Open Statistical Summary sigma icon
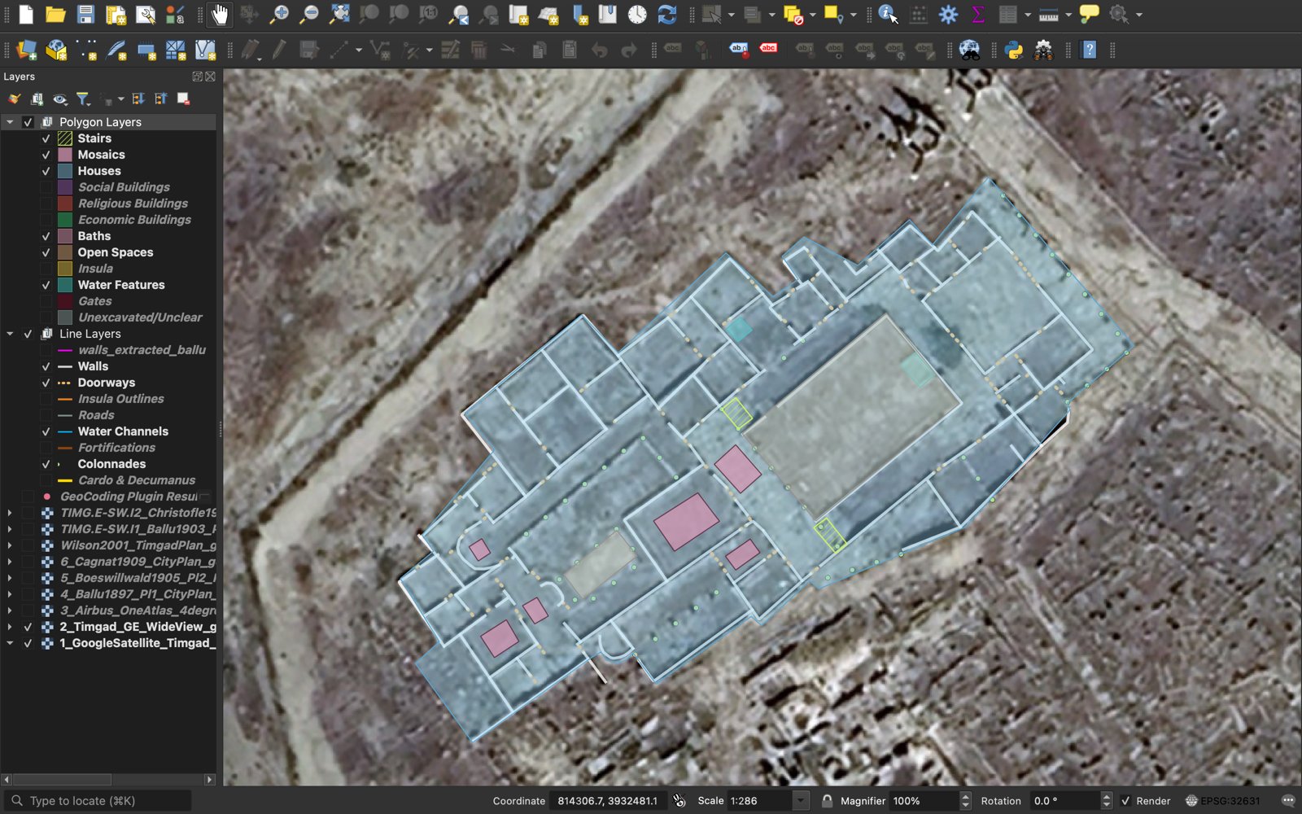 [978, 14]
